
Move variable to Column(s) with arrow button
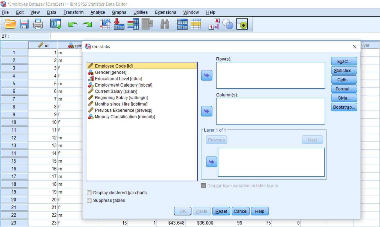(207, 111)
